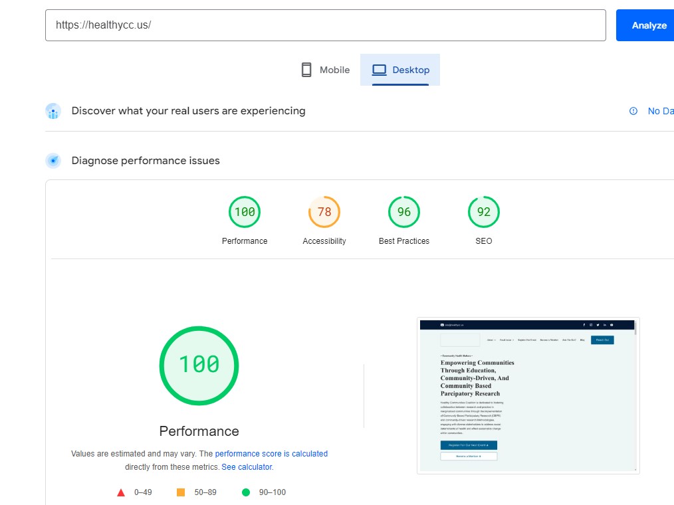Open the website screenshot thumbnail
Viewport: 674px width, 505px height.
click(x=528, y=395)
